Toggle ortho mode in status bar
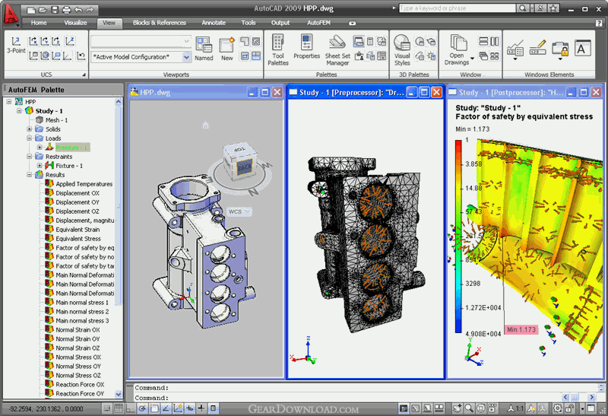 point(131,408)
